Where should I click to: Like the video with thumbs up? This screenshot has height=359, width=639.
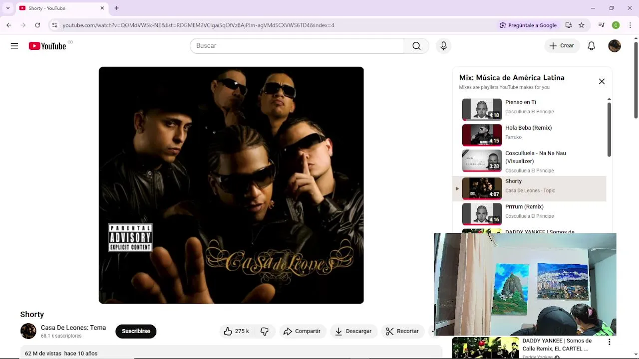tap(237, 331)
